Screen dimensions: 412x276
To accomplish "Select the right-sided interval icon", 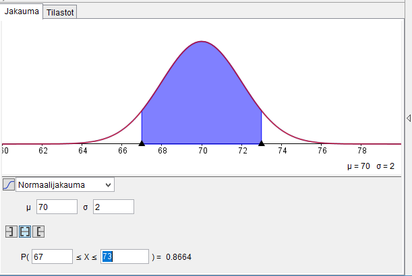I will [x=39, y=232].
